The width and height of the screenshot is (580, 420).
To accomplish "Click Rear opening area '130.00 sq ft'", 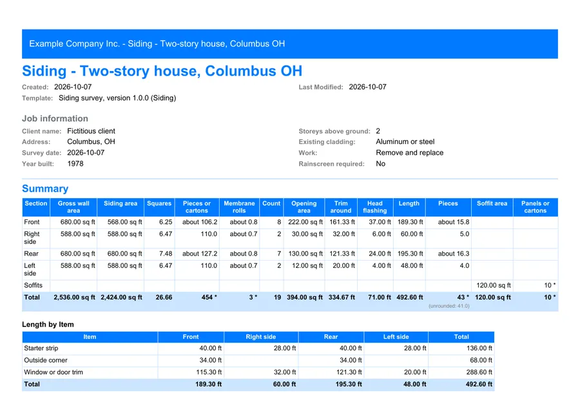I will click(x=305, y=254).
